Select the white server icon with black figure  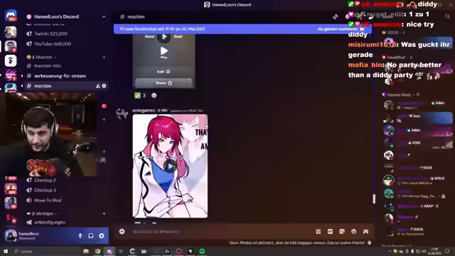pos(11,60)
